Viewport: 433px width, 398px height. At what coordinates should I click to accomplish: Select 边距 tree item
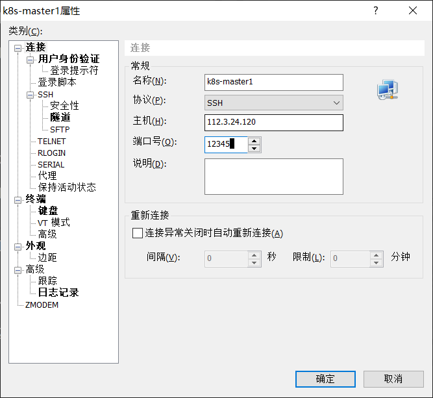pyautogui.click(x=47, y=257)
